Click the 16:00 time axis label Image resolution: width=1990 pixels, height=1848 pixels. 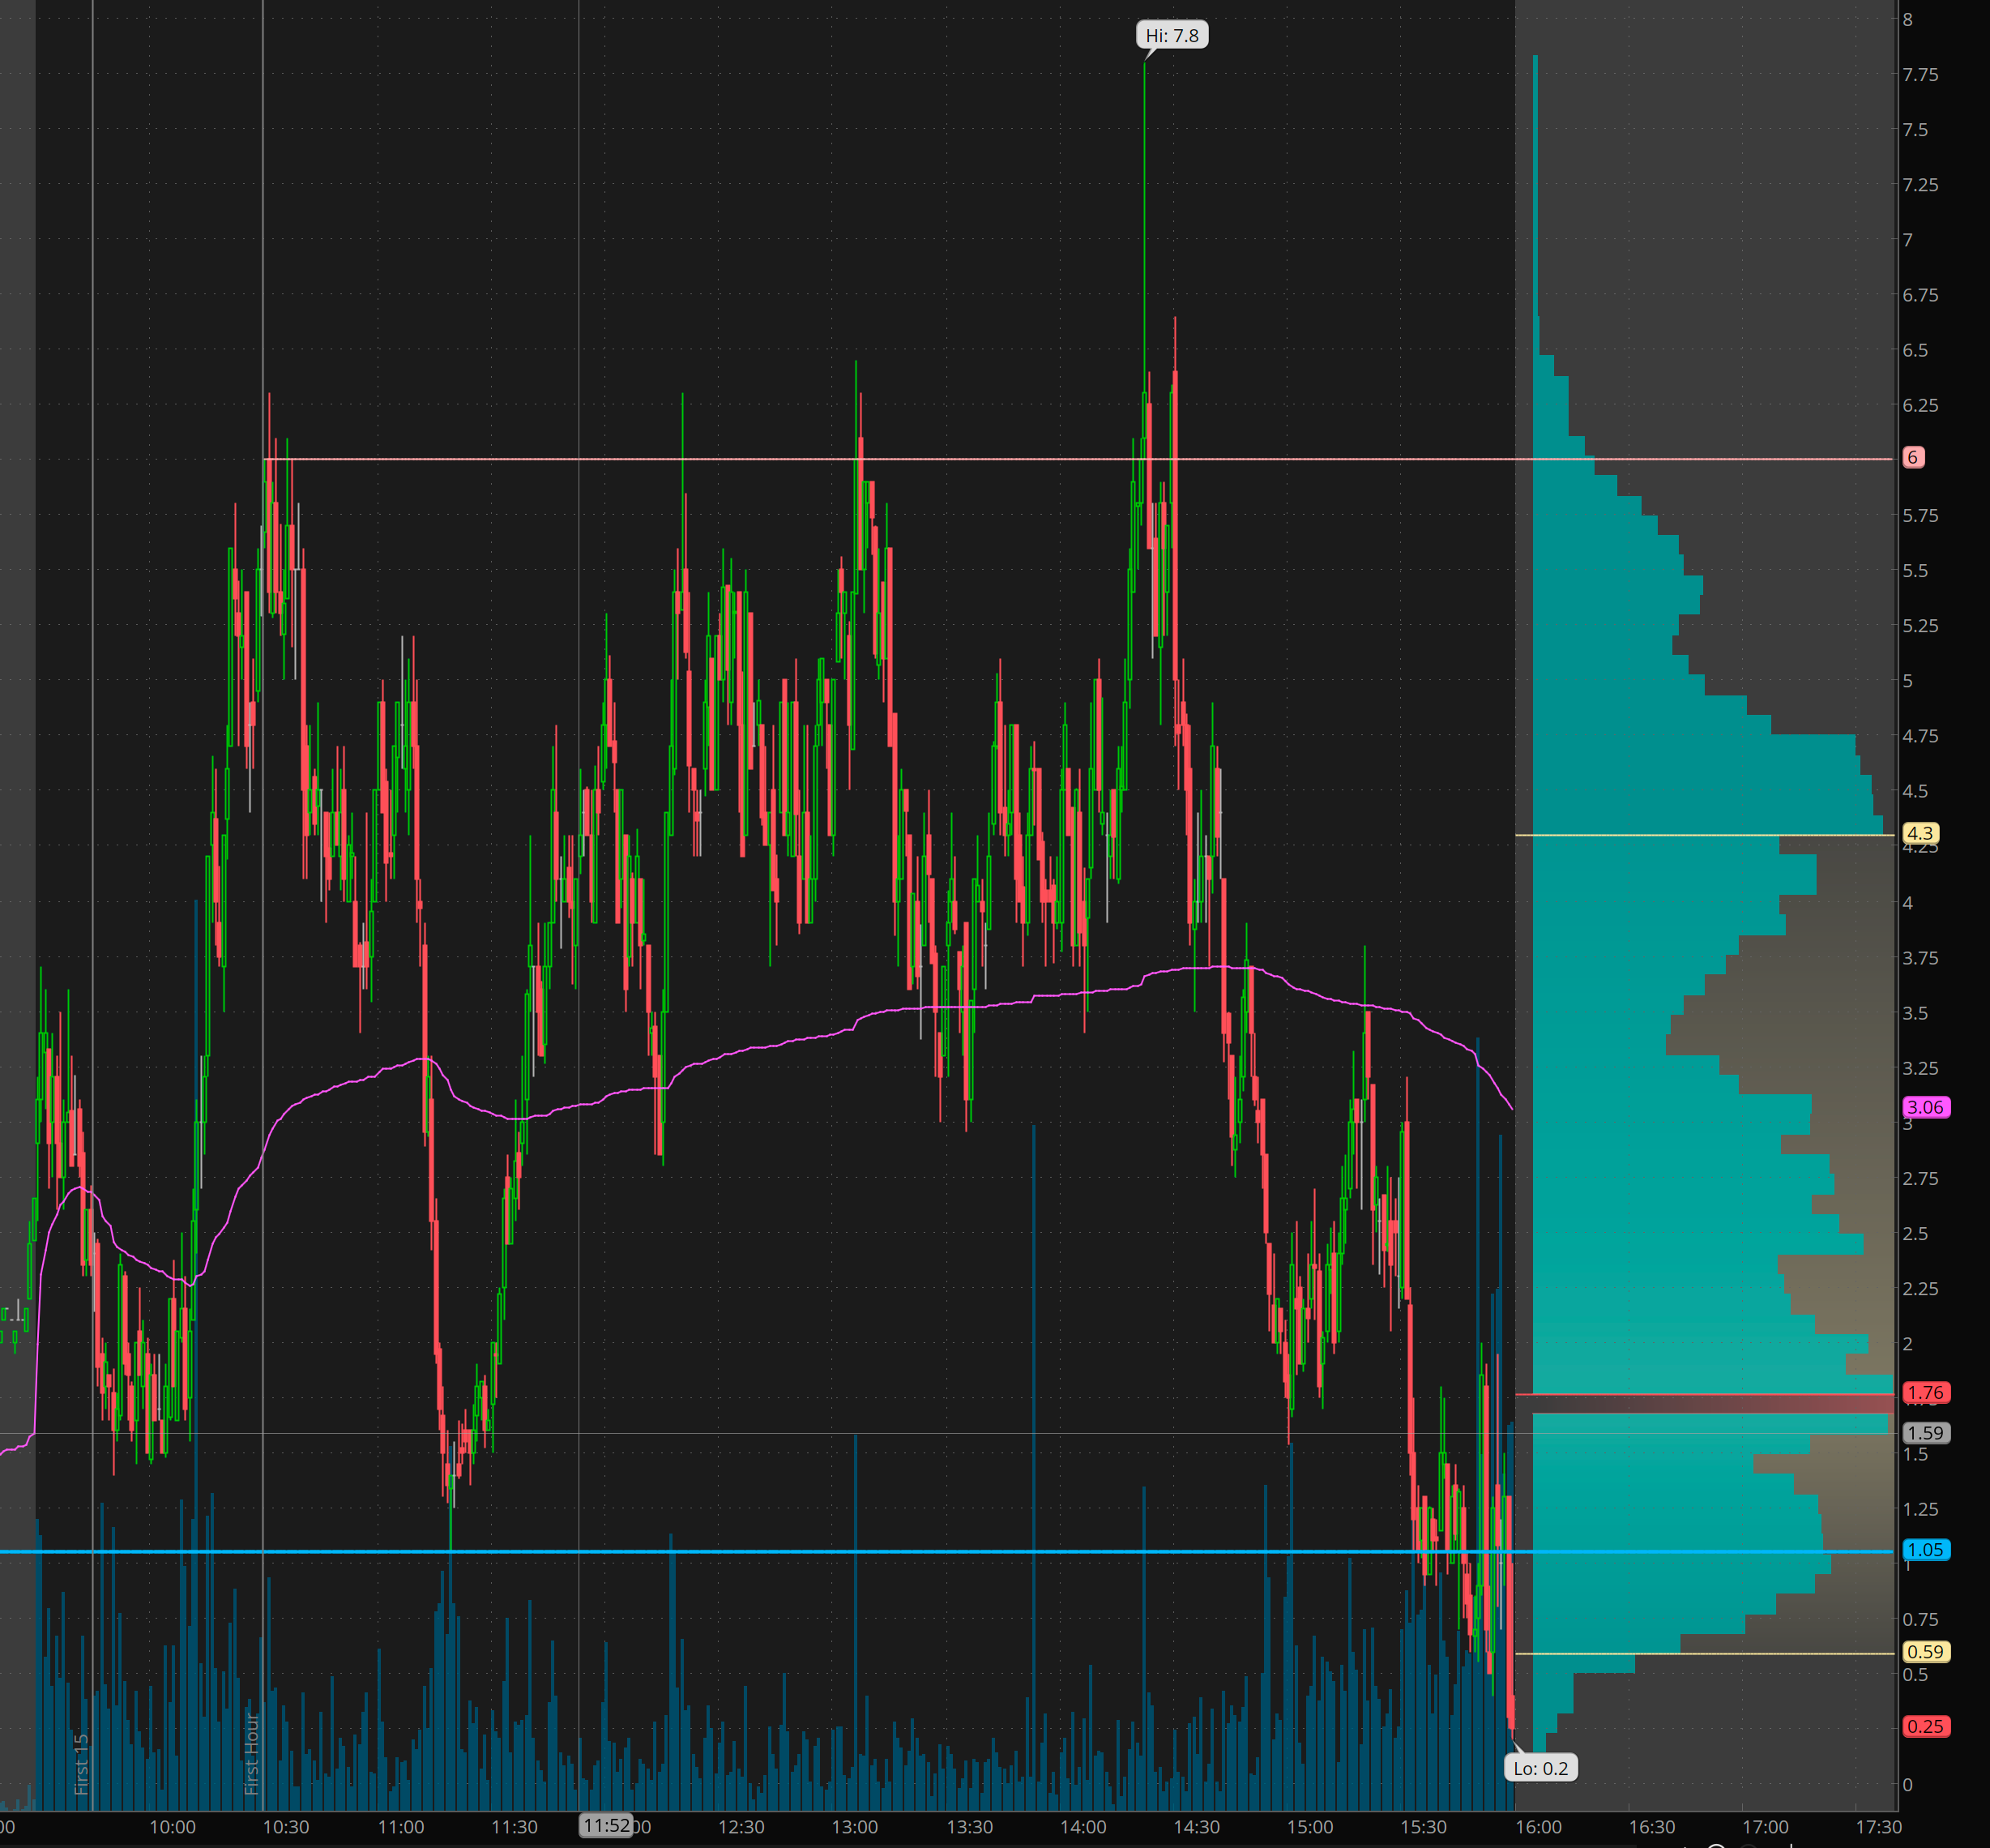point(1538,1827)
